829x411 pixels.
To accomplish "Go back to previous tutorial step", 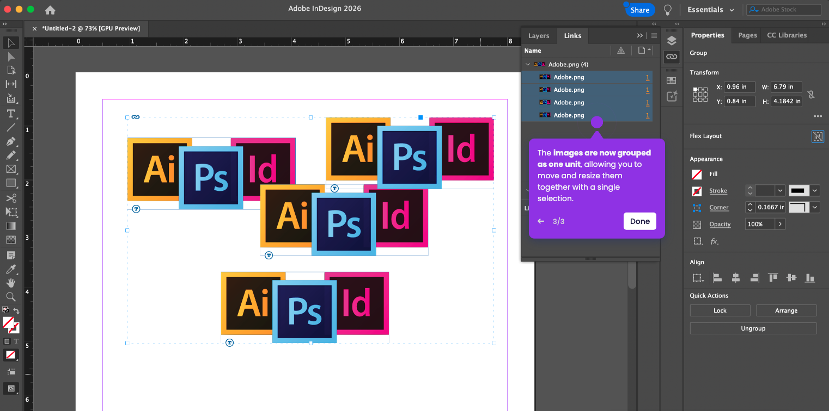I will coord(541,221).
